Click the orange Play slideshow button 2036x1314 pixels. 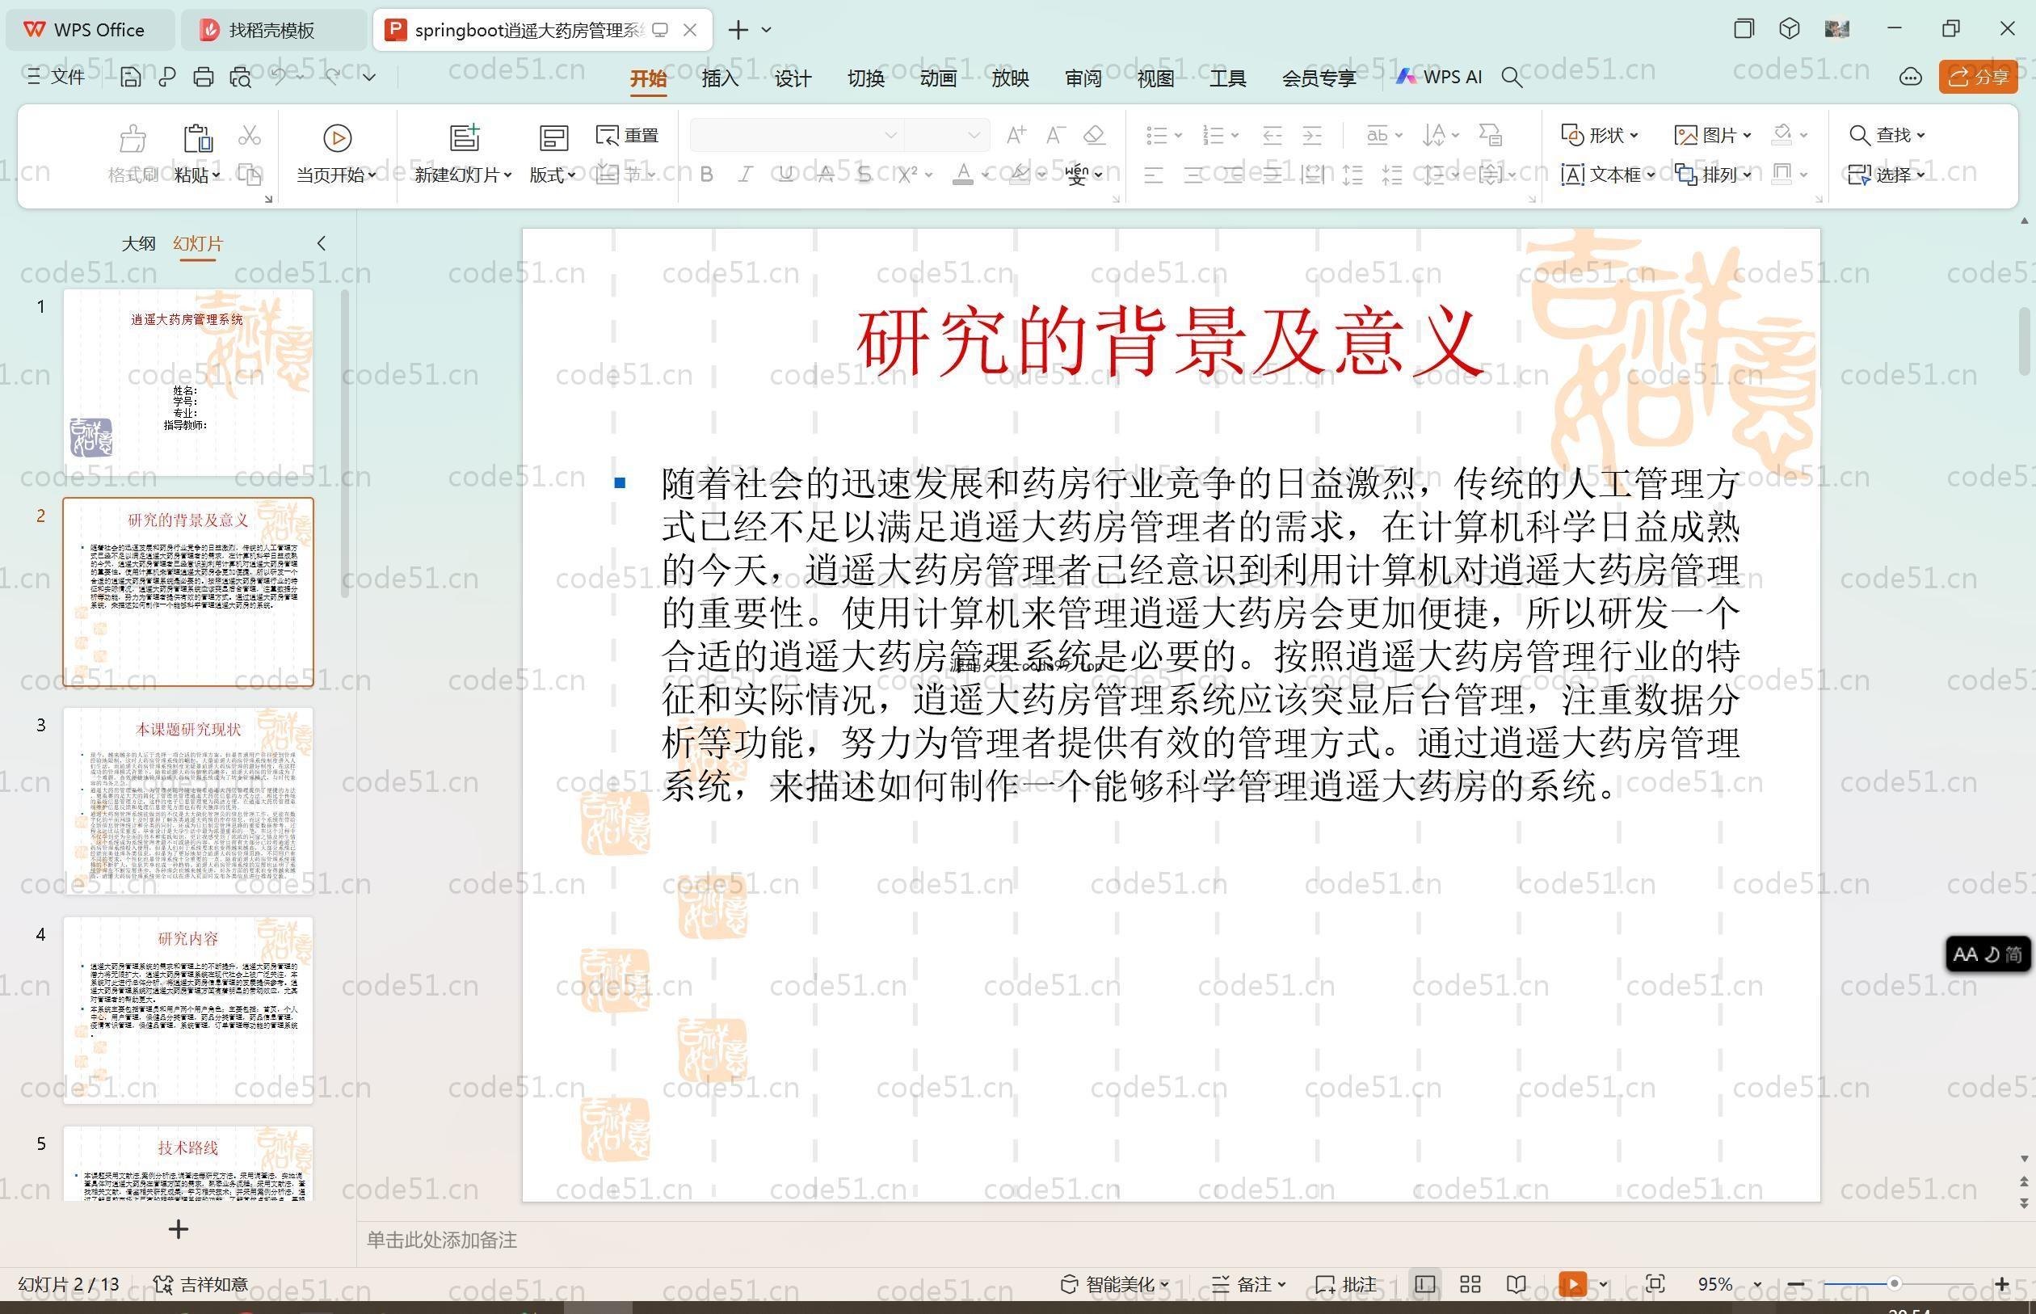(1573, 1284)
